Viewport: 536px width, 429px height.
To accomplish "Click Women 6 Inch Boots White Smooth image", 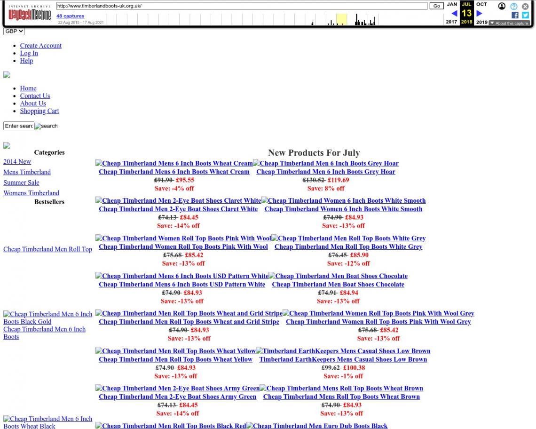I will [344, 200].
